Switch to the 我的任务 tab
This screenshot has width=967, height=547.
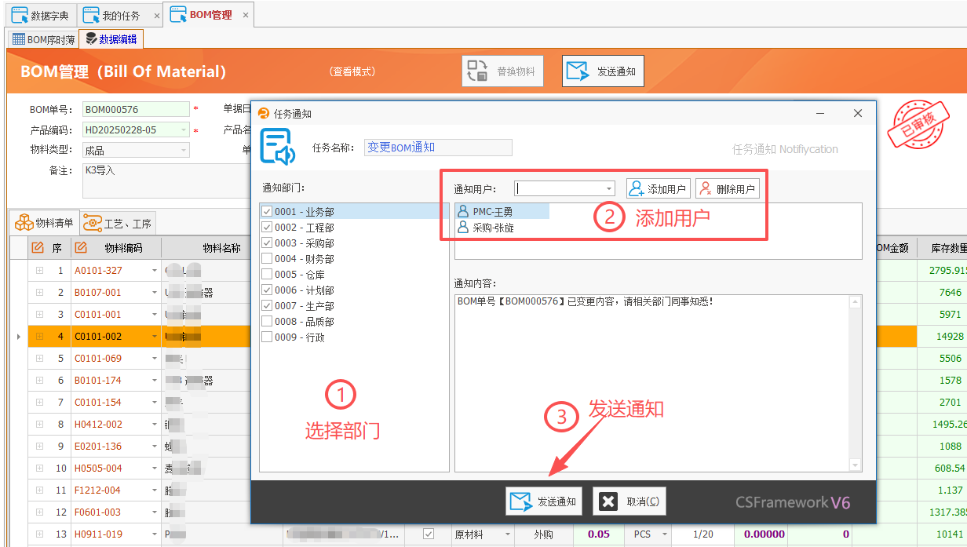click(119, 14)
